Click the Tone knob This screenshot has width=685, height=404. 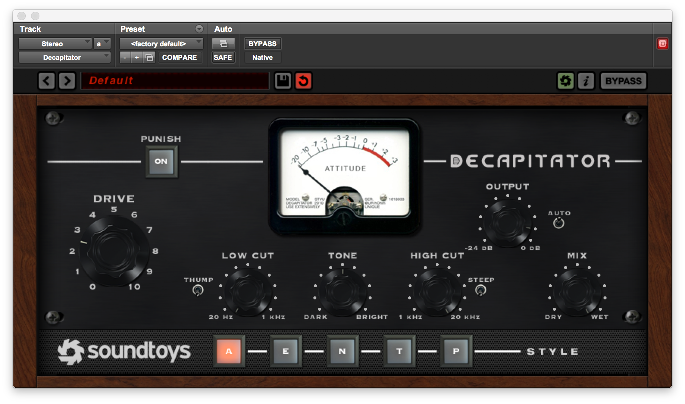click(x=342, y=292)
